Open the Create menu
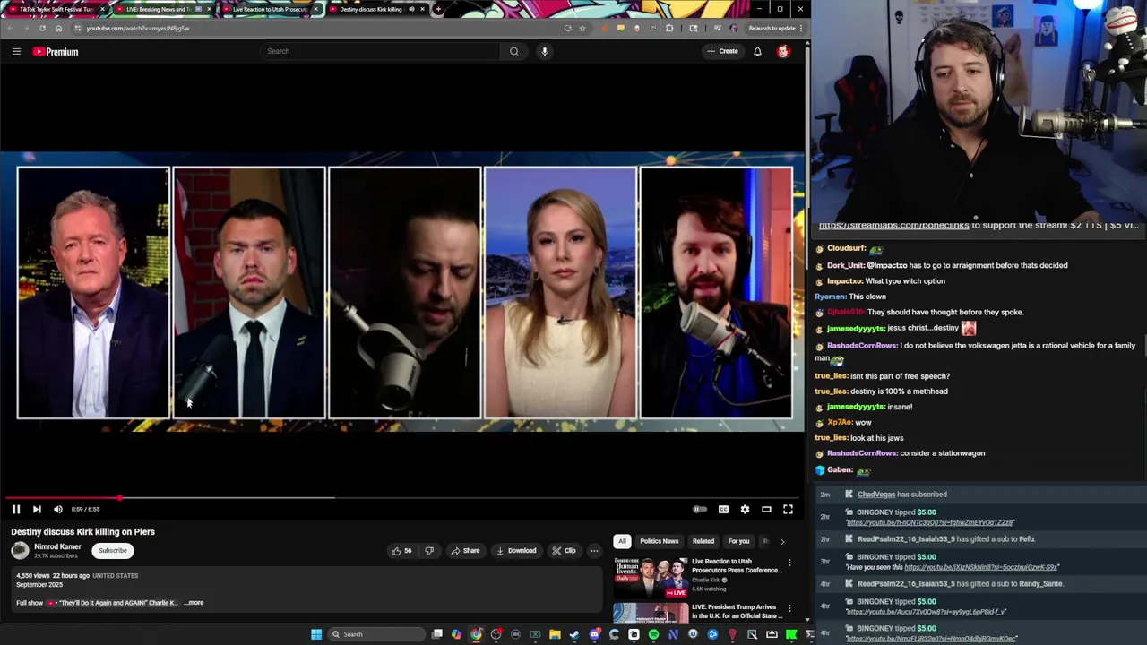Image resolution: width=1147 pixels, height=645 pixels. pyautogui.click(x=722, y=51)
